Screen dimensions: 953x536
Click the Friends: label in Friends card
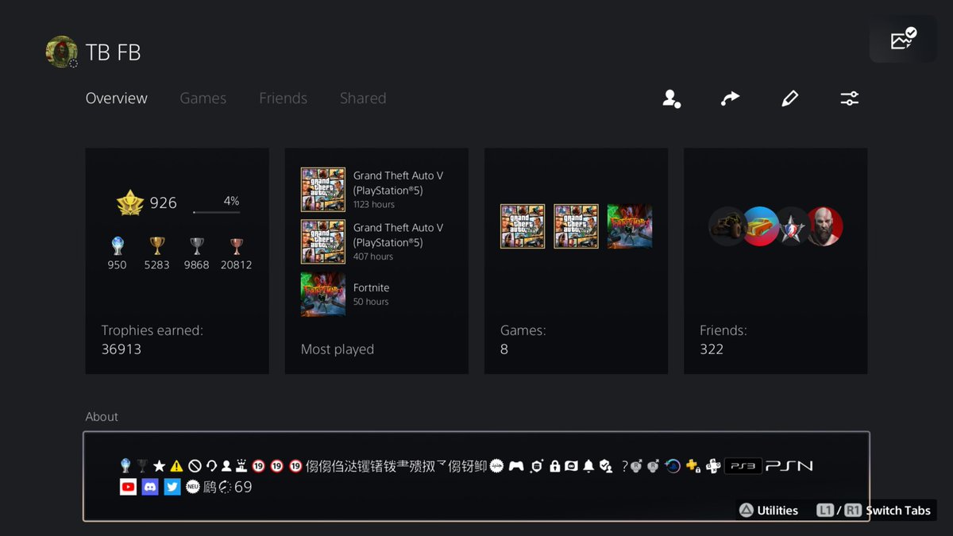723,330
